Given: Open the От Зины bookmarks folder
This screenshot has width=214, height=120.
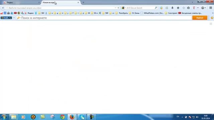Looking at the screenshot, I should coord(134,13).
